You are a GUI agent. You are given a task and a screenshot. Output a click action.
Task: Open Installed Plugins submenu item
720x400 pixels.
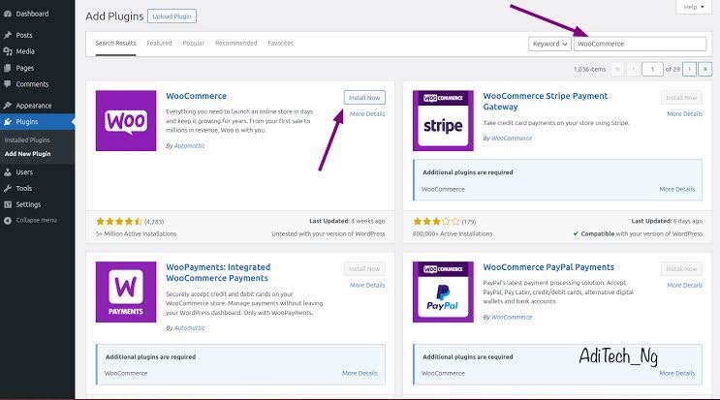point(27,139)
